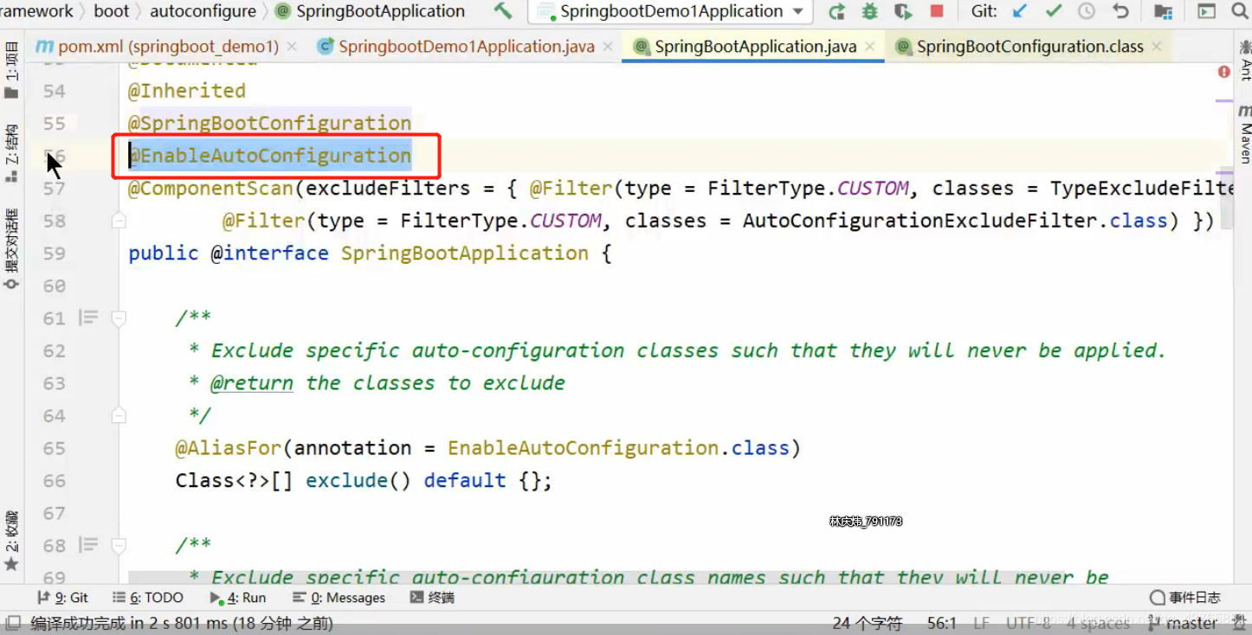Close the SpringBootApplication.java tab
1252x635 pixels.
tap(871, 47)
